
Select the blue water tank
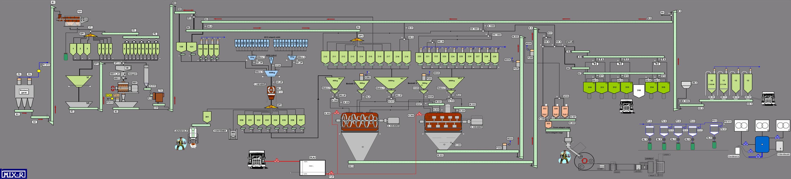click(762, 144)
